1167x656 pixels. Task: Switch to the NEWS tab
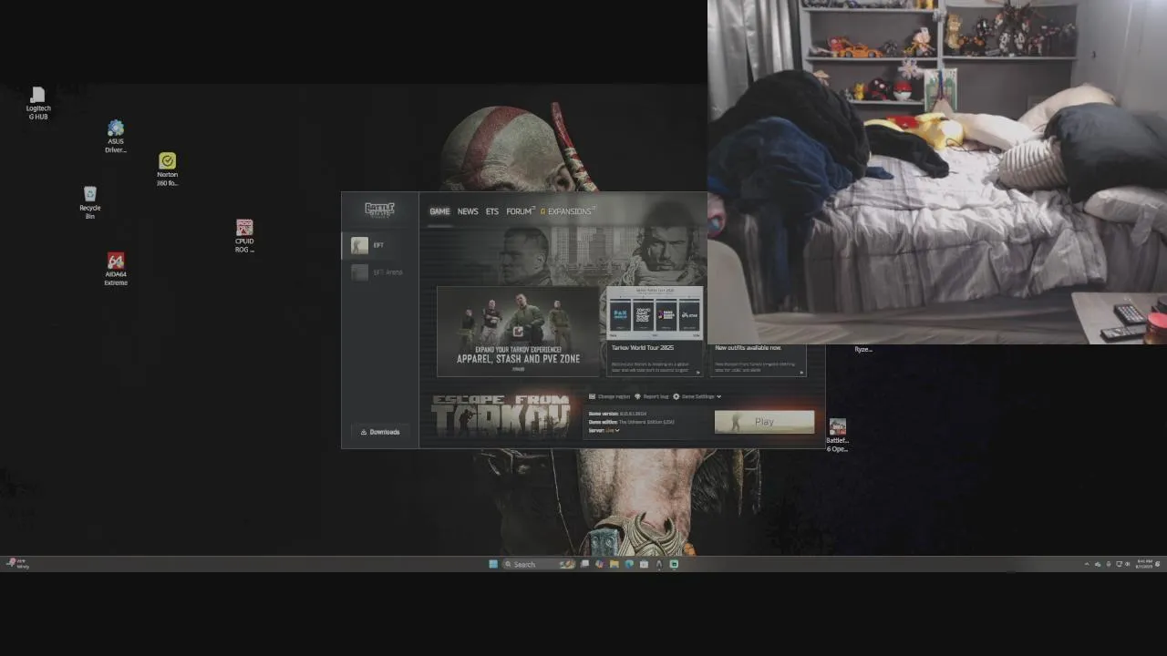(468, 211)
